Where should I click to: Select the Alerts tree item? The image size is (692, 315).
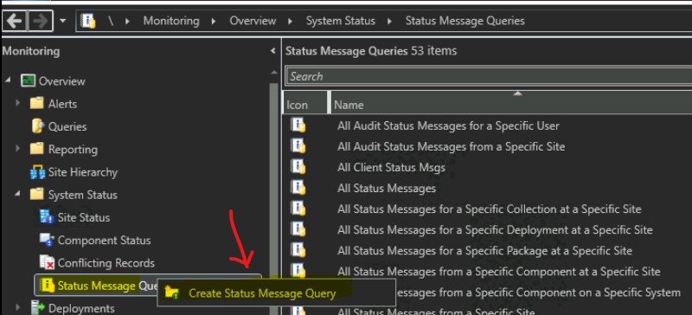(x=62, y=104)
